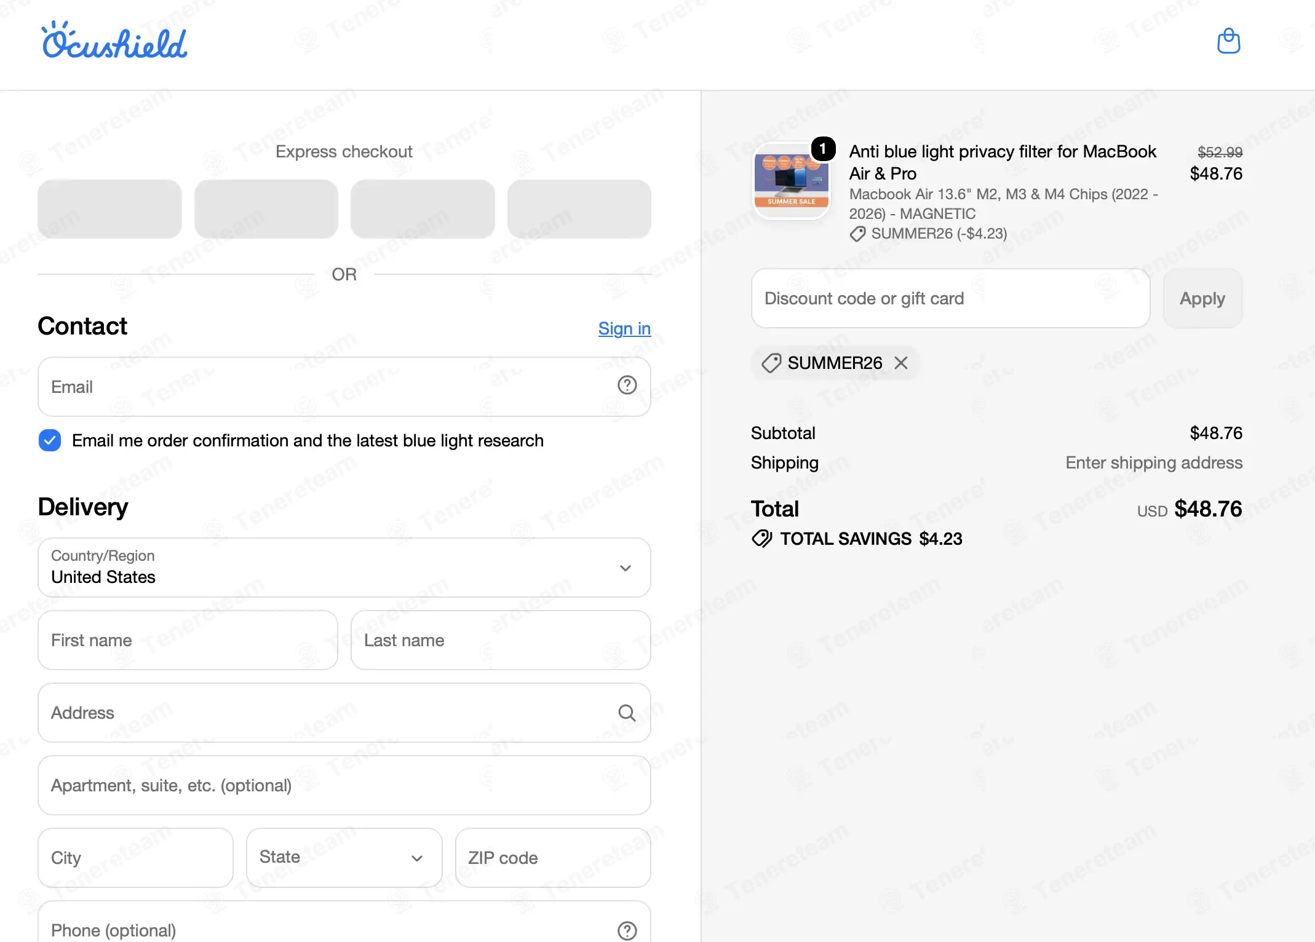Focus the Email input field

344,387
